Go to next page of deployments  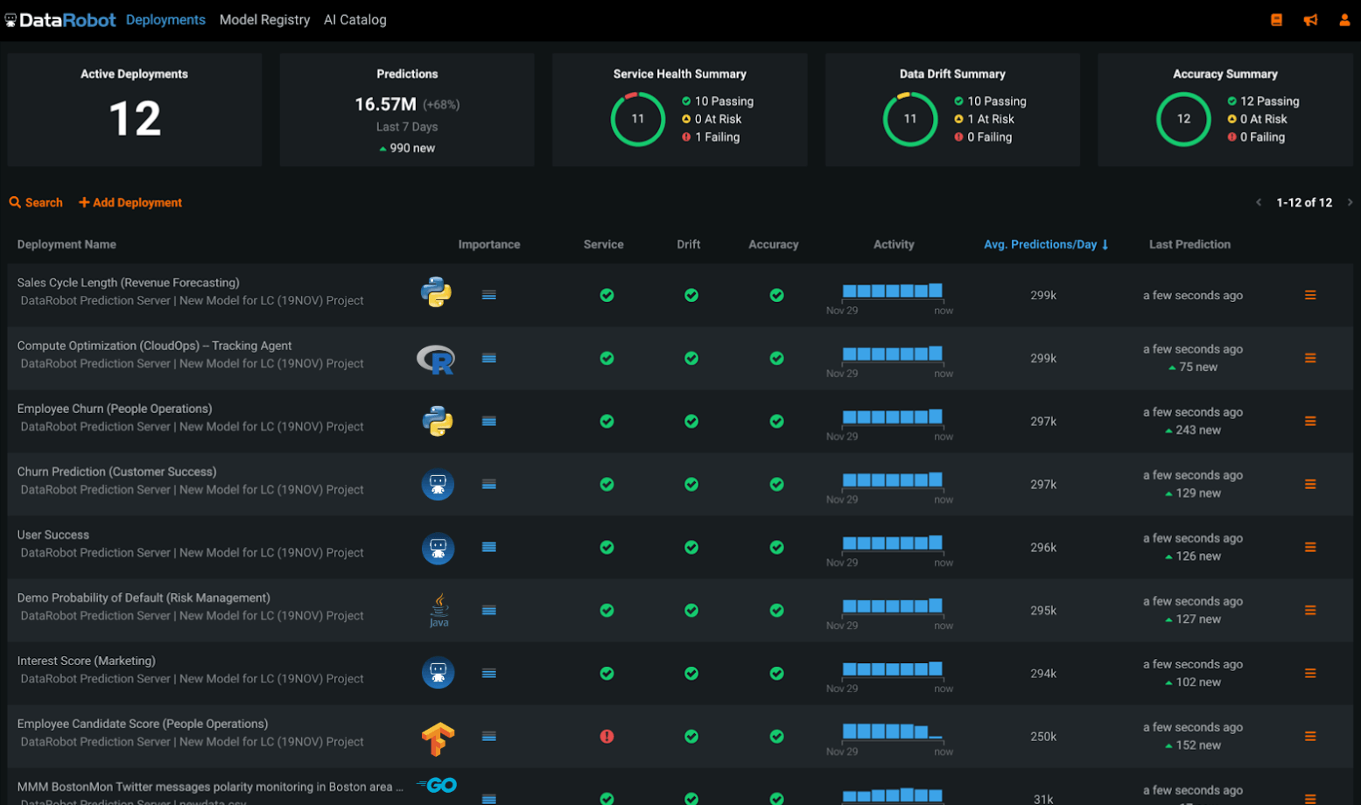coord(1350,202)
